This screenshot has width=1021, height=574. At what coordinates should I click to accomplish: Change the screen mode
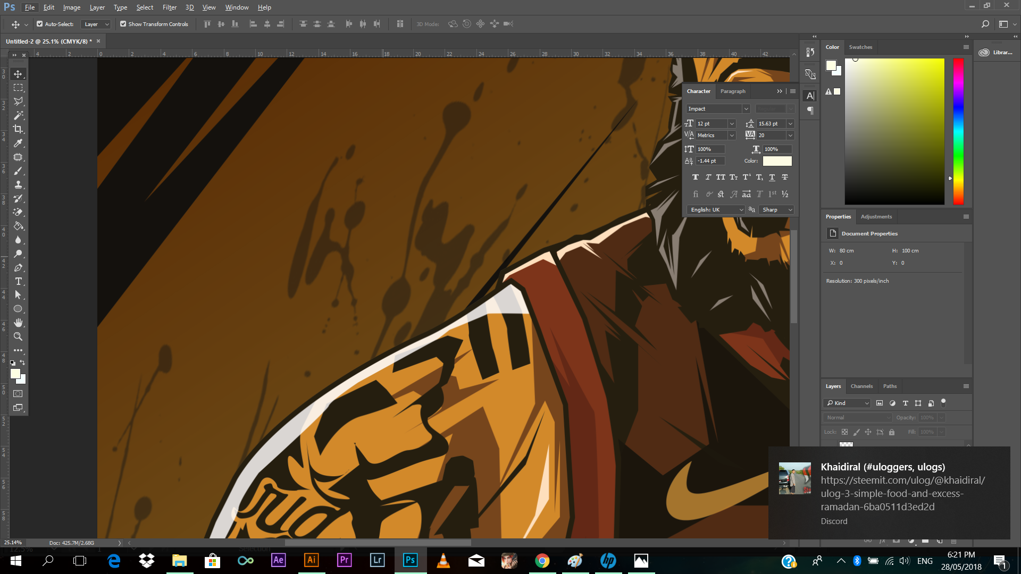point(18,408)
